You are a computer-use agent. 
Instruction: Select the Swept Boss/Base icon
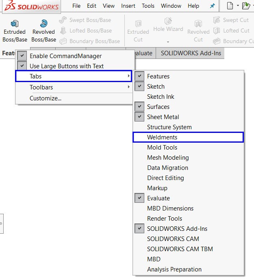(x=63, y=20)
